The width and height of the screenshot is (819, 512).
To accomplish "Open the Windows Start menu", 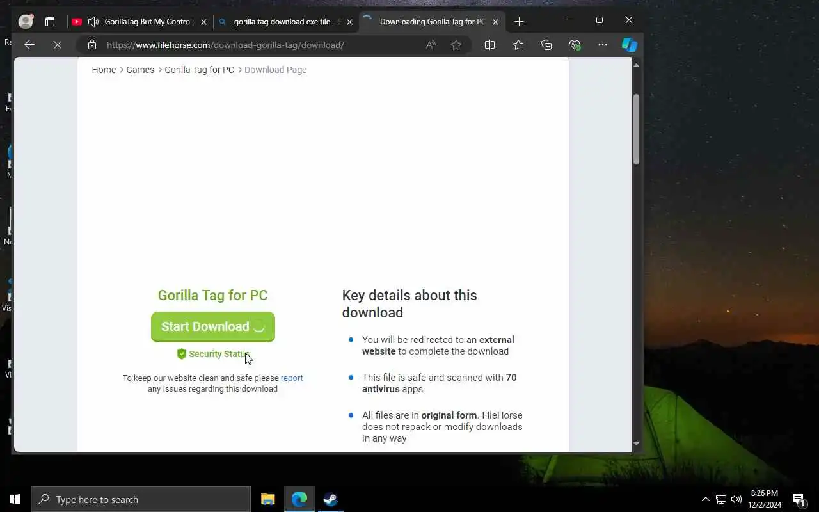I will [x=15, y=499].
